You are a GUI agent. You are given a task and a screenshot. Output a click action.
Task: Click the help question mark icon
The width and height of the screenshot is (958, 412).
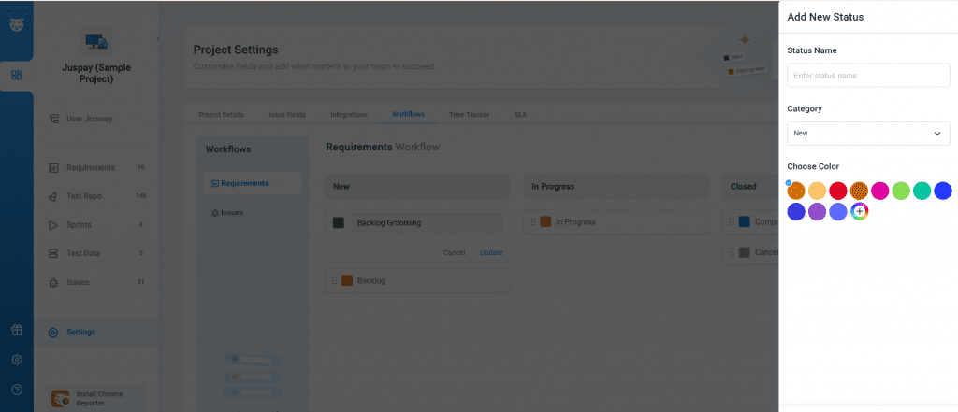pyautogui.click(x=17, y=390)
